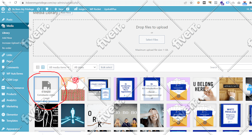Select the no no no thumbnail
This screenshot has height=135, width=252.
point(126,115)
